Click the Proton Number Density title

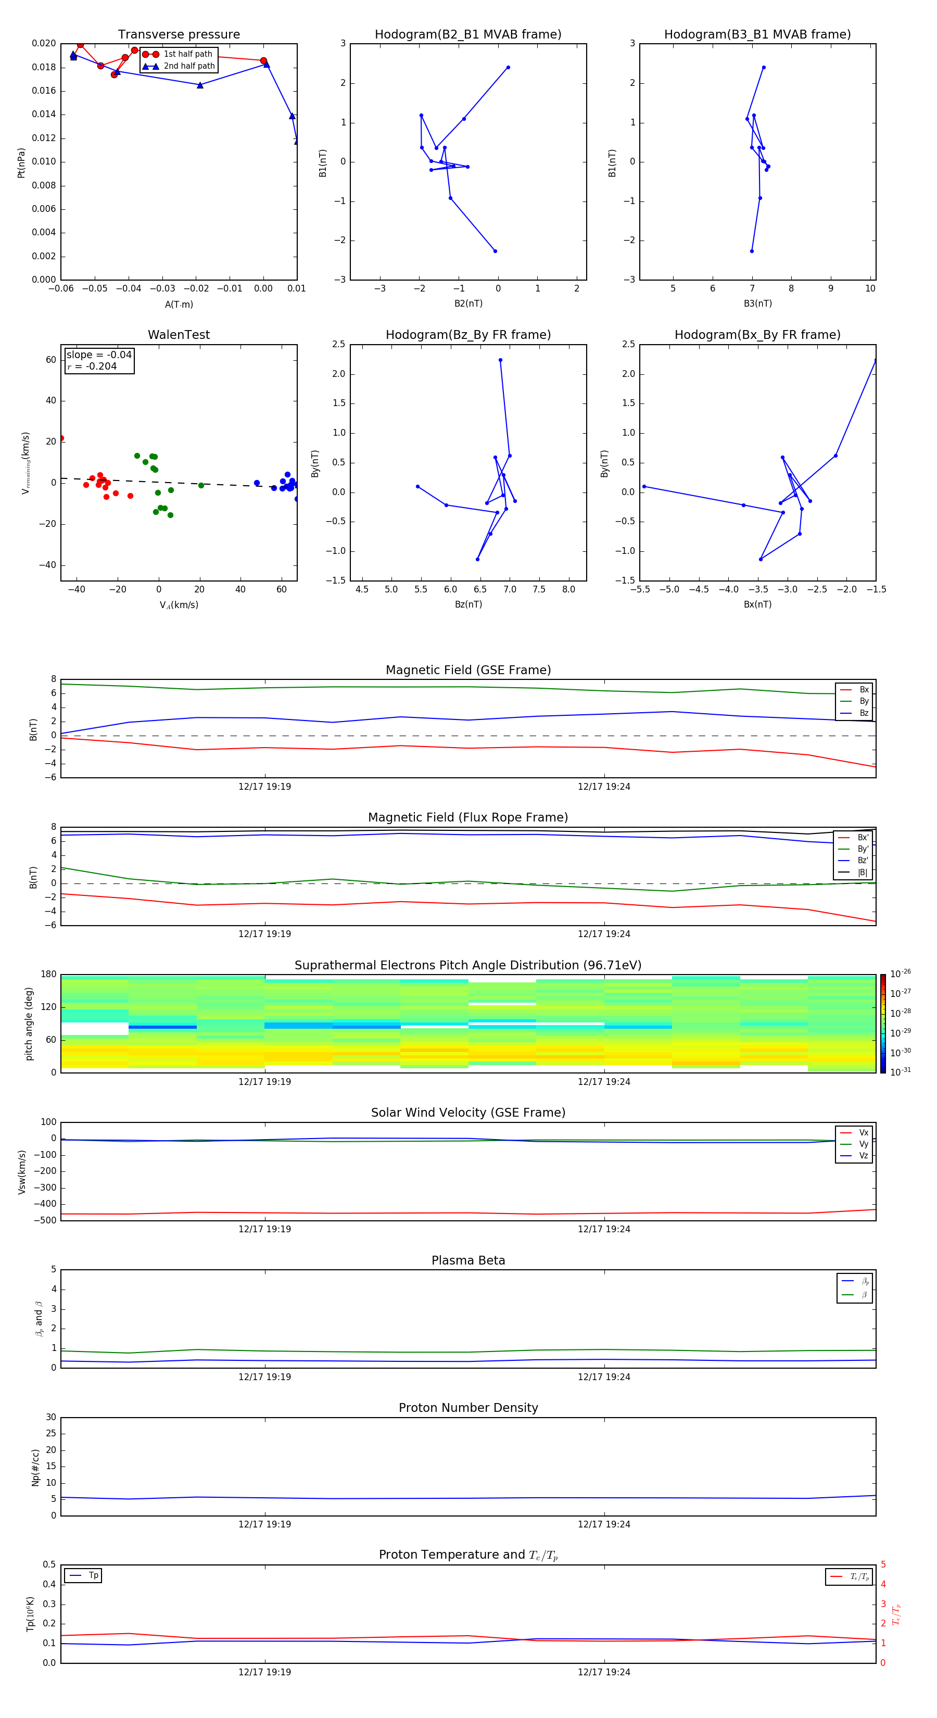[468, 1408]
